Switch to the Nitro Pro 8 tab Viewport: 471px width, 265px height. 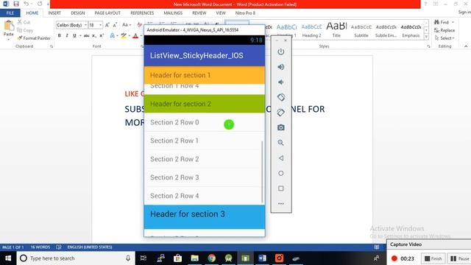(245, 13)
